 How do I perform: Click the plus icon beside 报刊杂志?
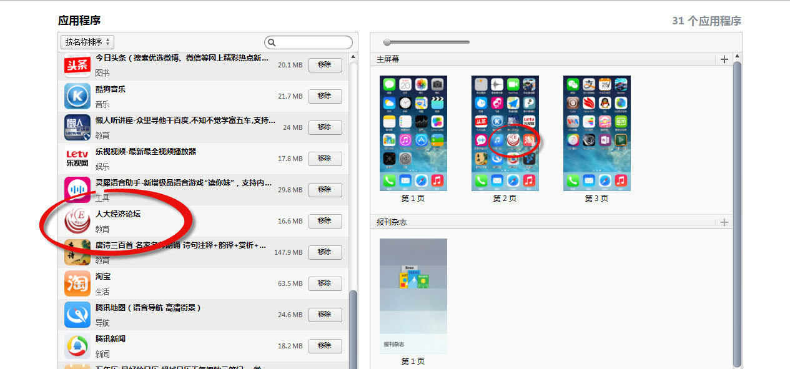(x=724, y=222)
